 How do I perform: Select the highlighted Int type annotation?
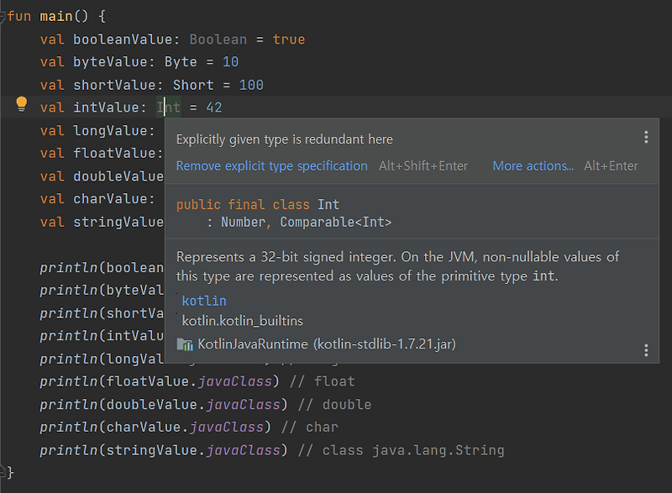(x=169, y=107)
